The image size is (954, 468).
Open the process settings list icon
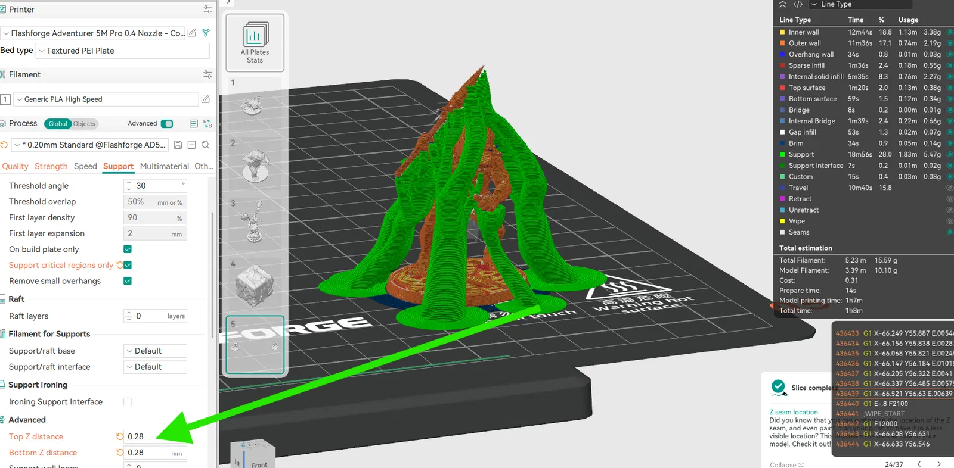(194, 124)
